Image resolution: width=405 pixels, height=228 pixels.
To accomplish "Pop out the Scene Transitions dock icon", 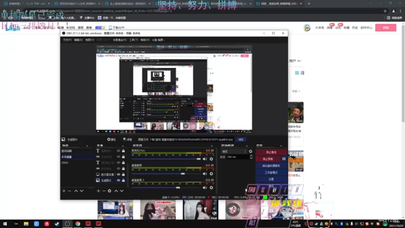I will 247,145.
